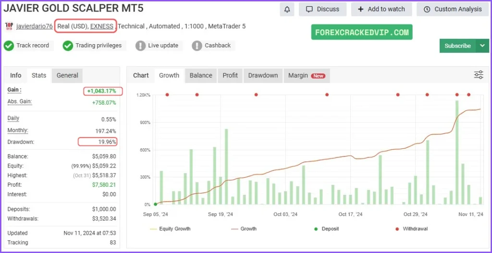492x253 pixels.
Task: Click the $3,520.34 withdrawals value
Action: 104,218
